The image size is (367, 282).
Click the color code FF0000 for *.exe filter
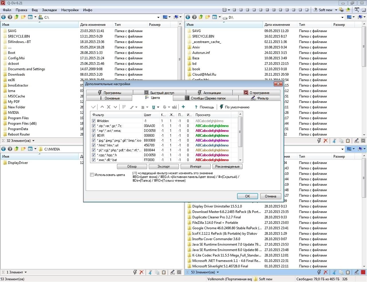tap(149, 160)
